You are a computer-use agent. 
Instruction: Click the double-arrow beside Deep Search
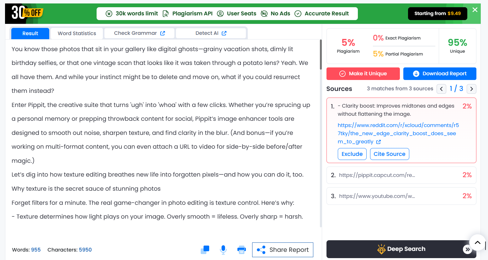coord(467,249)
